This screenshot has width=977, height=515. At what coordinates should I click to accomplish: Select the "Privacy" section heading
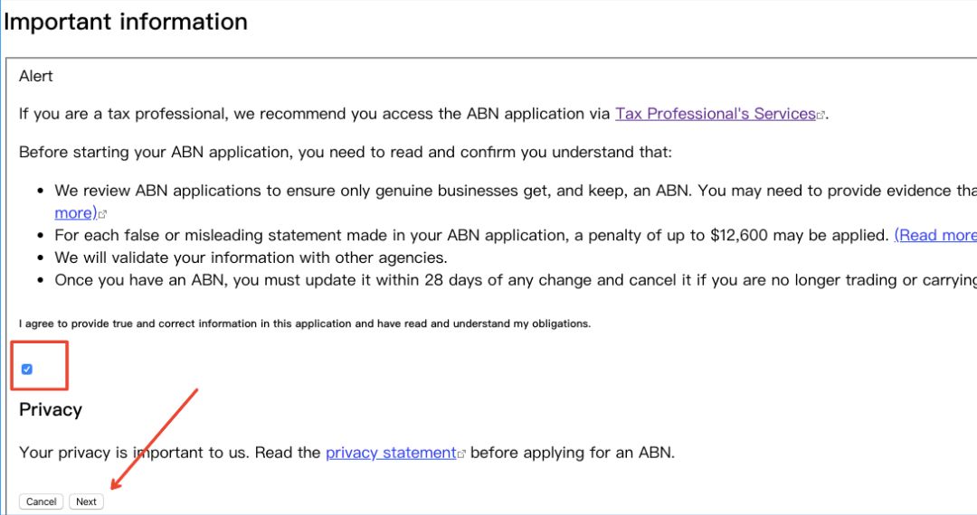click(51, 409)
